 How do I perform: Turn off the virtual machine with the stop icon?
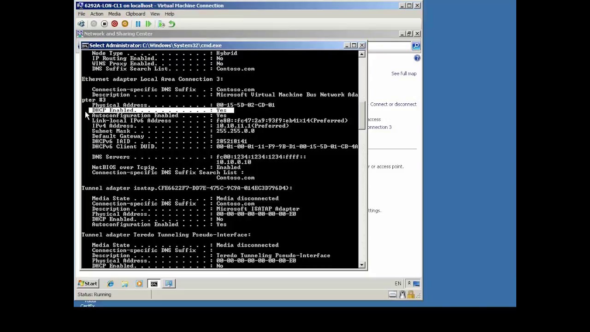pyautogui.click(x=104, y=24)
